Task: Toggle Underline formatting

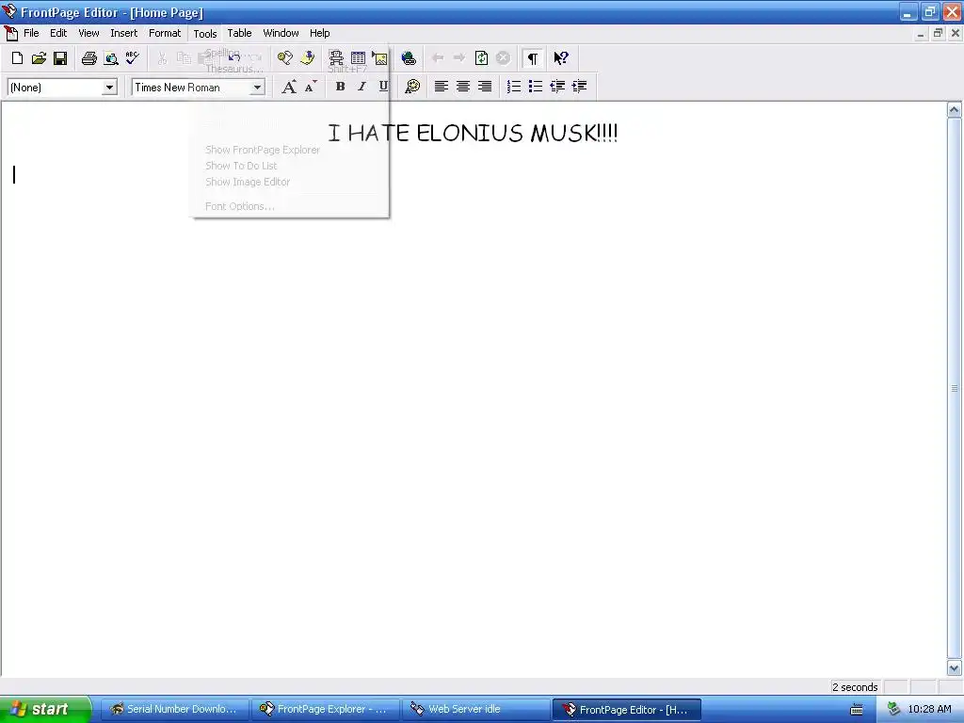Action: (x=383, y=87)
